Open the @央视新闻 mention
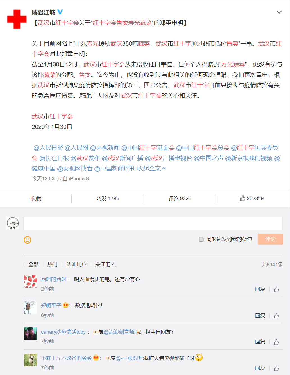The width and height of the screenshot is (290, 375). pyautogui.click(x=105, y=148)
